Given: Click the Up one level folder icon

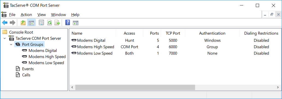Looking at the screenshot, I should [23, 23].
